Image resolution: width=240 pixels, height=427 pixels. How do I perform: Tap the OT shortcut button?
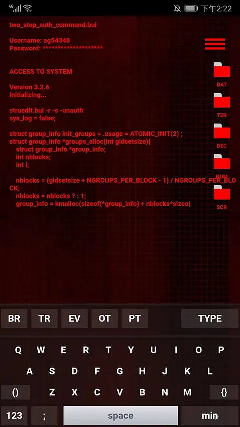105,318
